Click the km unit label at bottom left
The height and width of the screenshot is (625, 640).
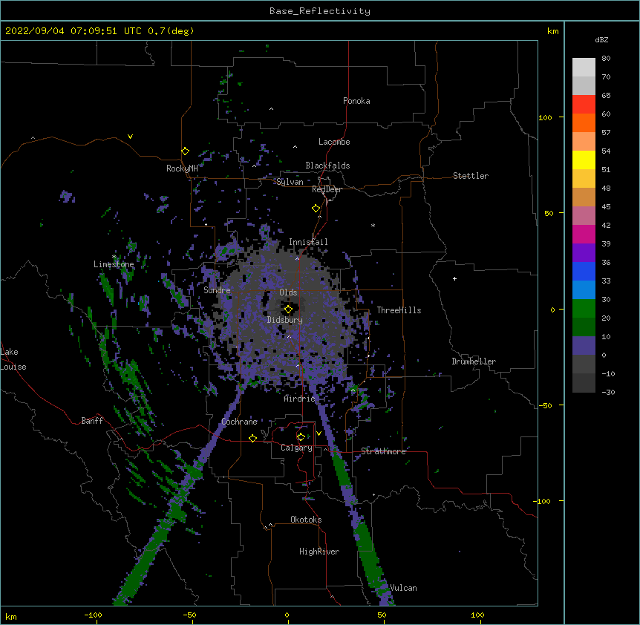[10, 616]
